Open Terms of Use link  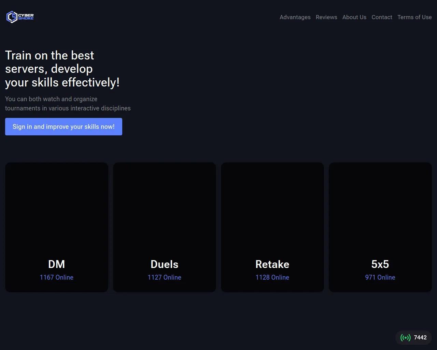(414, 17)
